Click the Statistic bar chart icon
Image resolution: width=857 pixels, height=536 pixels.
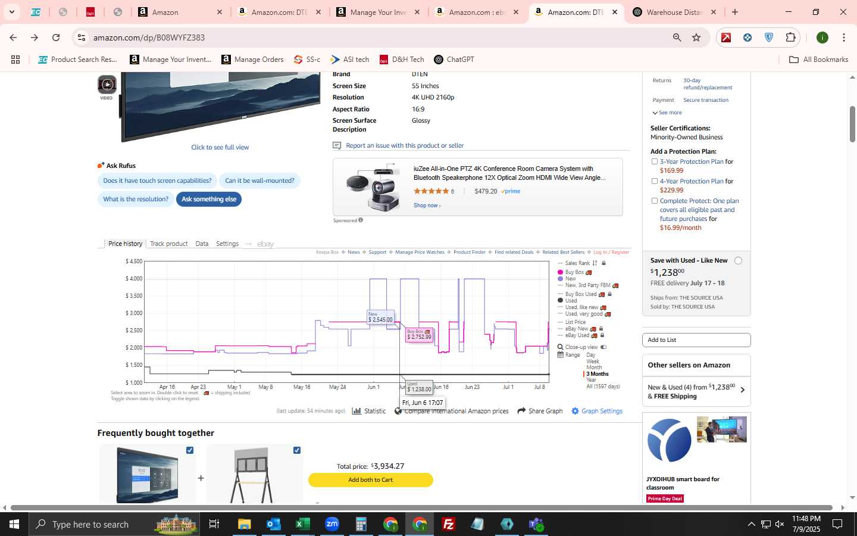356,411
